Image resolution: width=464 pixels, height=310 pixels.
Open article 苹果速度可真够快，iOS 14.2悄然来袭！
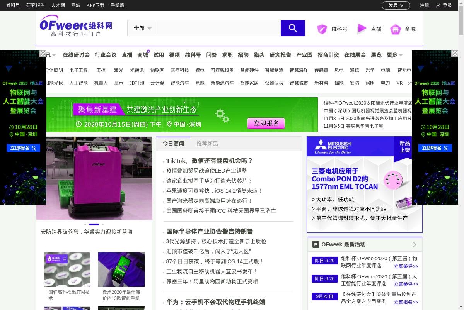pos(215,191)
